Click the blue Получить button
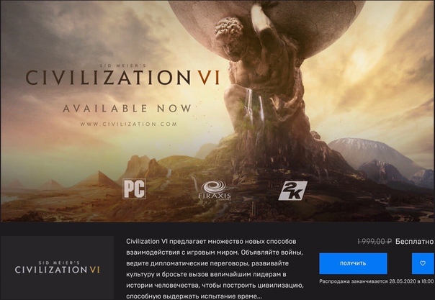Image resolution: width=435 pixels, height=300 pixels. pos(353,263)
